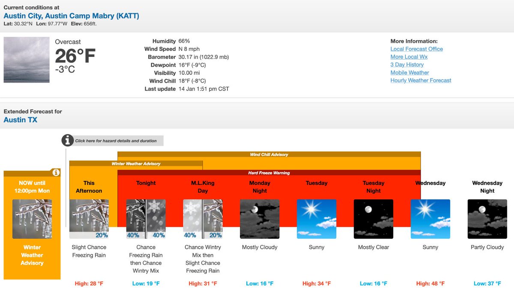Click the Last update '14 Jan 1:51 pm CST'
The width and height of the screenshot is (514, 296).
tap(204, 89)
